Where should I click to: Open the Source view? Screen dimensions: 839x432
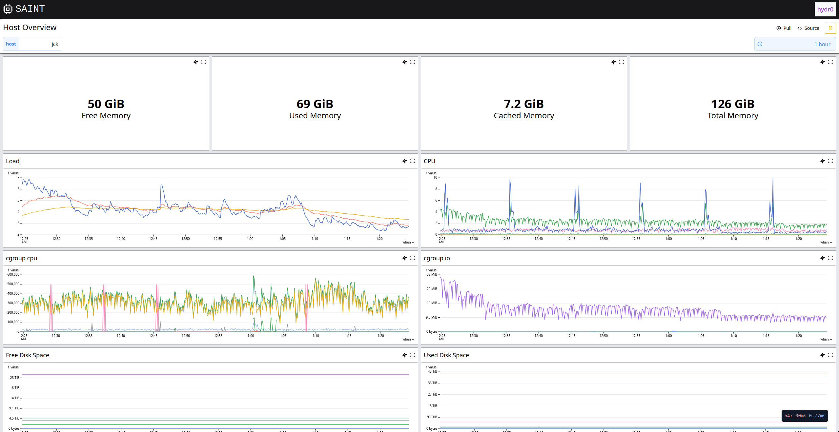coord(808,28)
